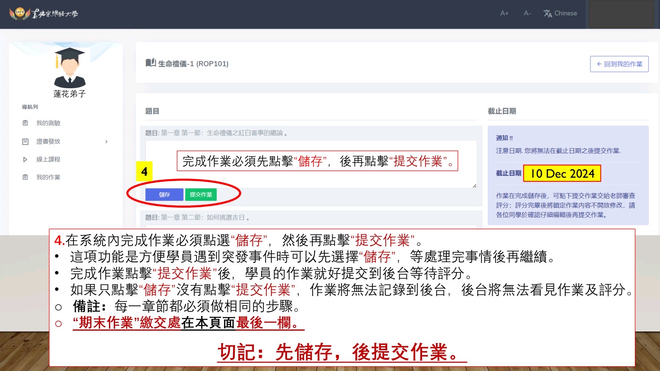The image size is (660, 371).
Task: Click the 證書發放 sidebar icon
Action: pyautogui.click(x=25, y=141)
